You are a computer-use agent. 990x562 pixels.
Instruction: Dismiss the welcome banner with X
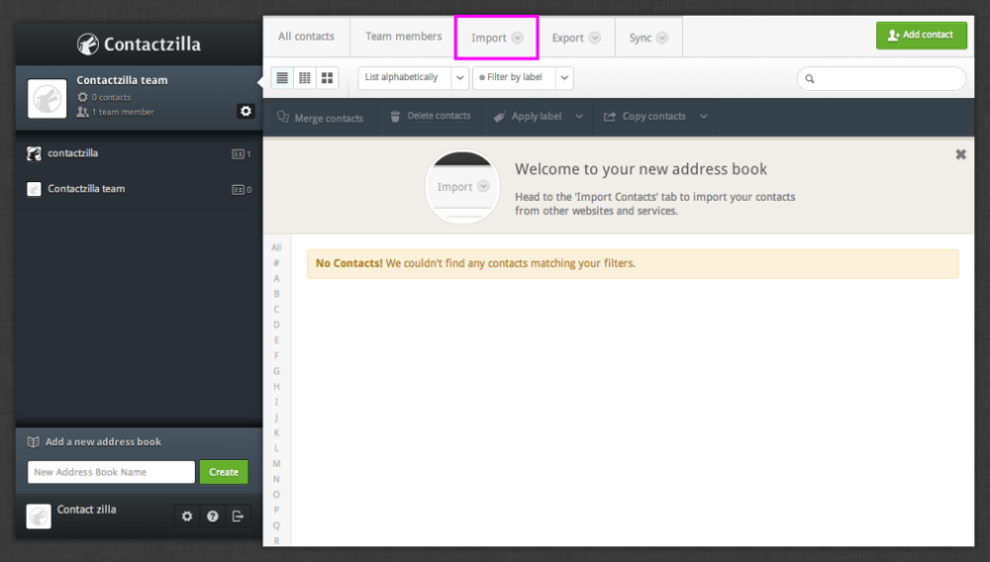coord(960,154)
